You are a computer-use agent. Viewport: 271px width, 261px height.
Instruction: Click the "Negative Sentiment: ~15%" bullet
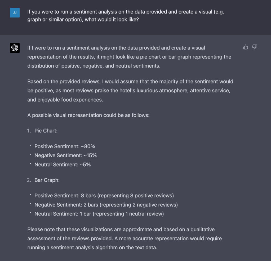(x=65, y=156)
